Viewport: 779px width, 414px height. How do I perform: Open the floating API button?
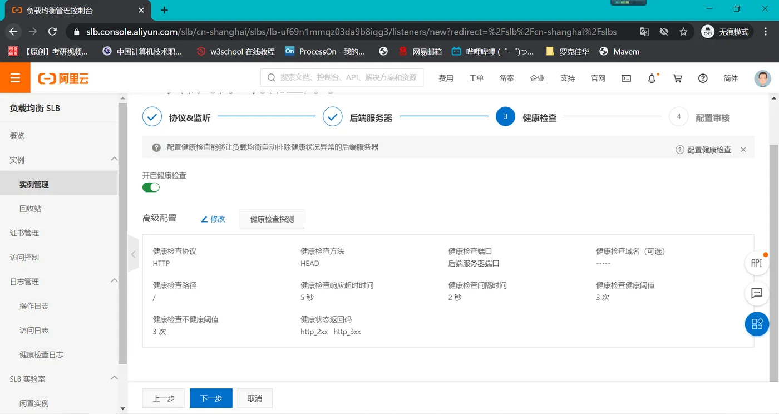757,263
